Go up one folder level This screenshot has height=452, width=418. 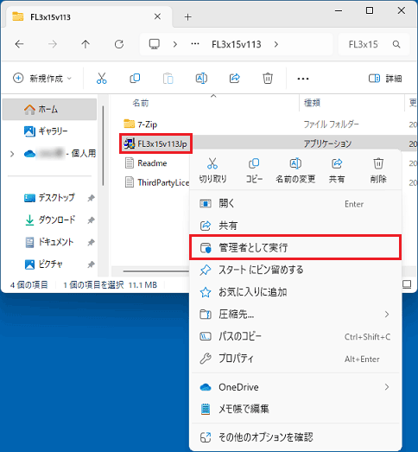pyautogui.click(x=85, y=44)
